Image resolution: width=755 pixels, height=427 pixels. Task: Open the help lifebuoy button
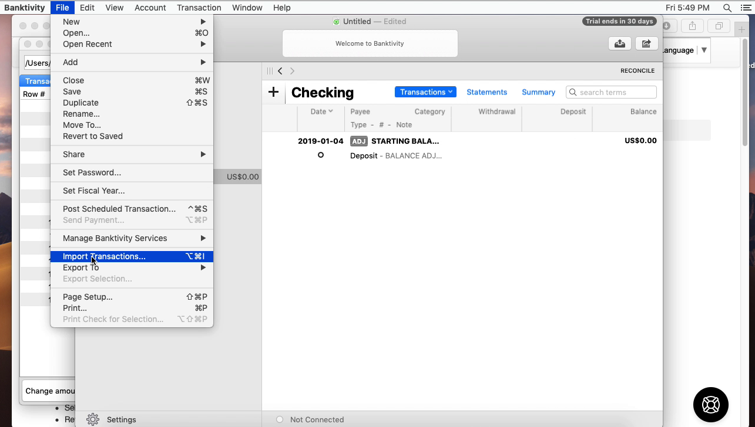pyautogui.click(x=711, y=405)
